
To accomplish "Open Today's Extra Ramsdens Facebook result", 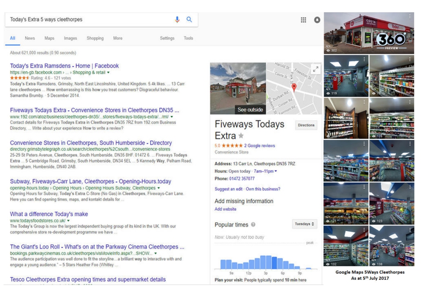I will tap(64, 66).
